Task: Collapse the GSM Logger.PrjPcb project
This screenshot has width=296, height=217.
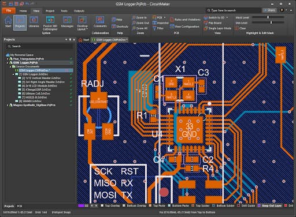Action: pyautogui.click(x=8, y=63)
